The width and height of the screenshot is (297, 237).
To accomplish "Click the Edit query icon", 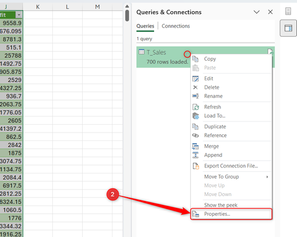I will click(x=196, y=79).
